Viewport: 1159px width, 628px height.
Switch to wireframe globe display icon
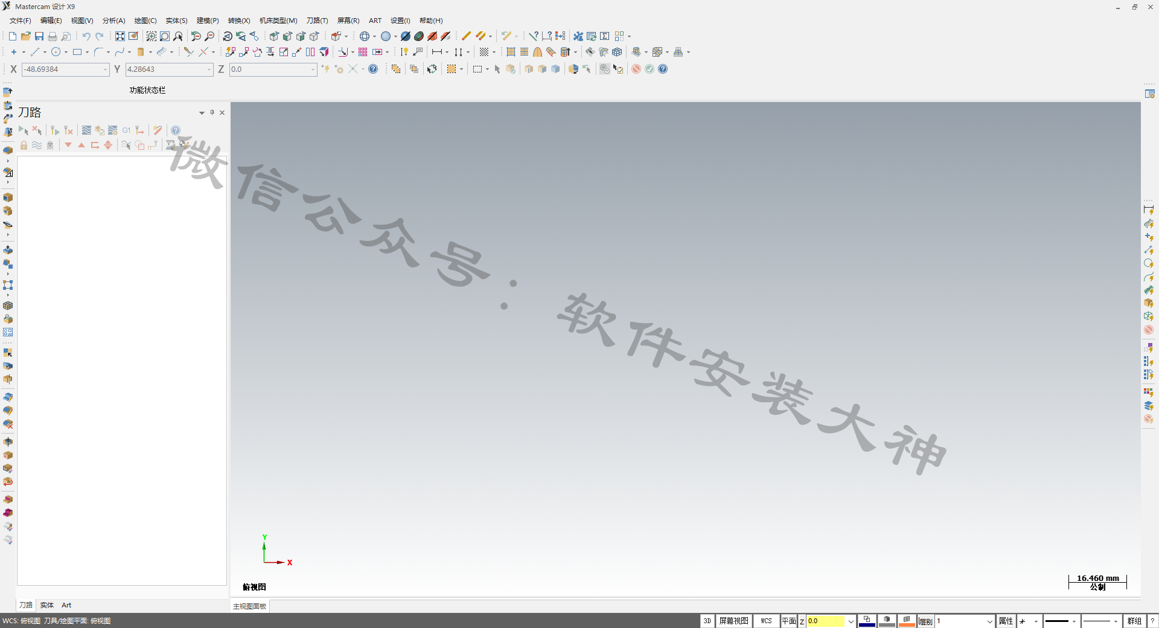click(365, 36)
